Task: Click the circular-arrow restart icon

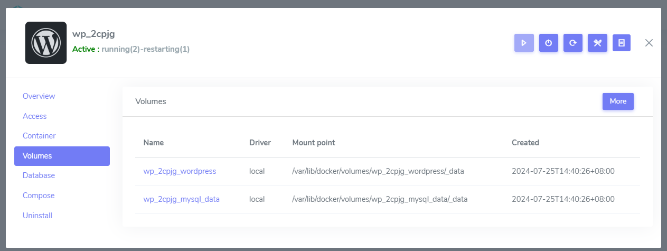Action: 573,43
